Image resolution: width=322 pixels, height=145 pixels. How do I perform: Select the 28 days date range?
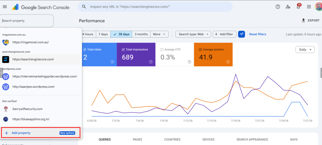(121, 34)
